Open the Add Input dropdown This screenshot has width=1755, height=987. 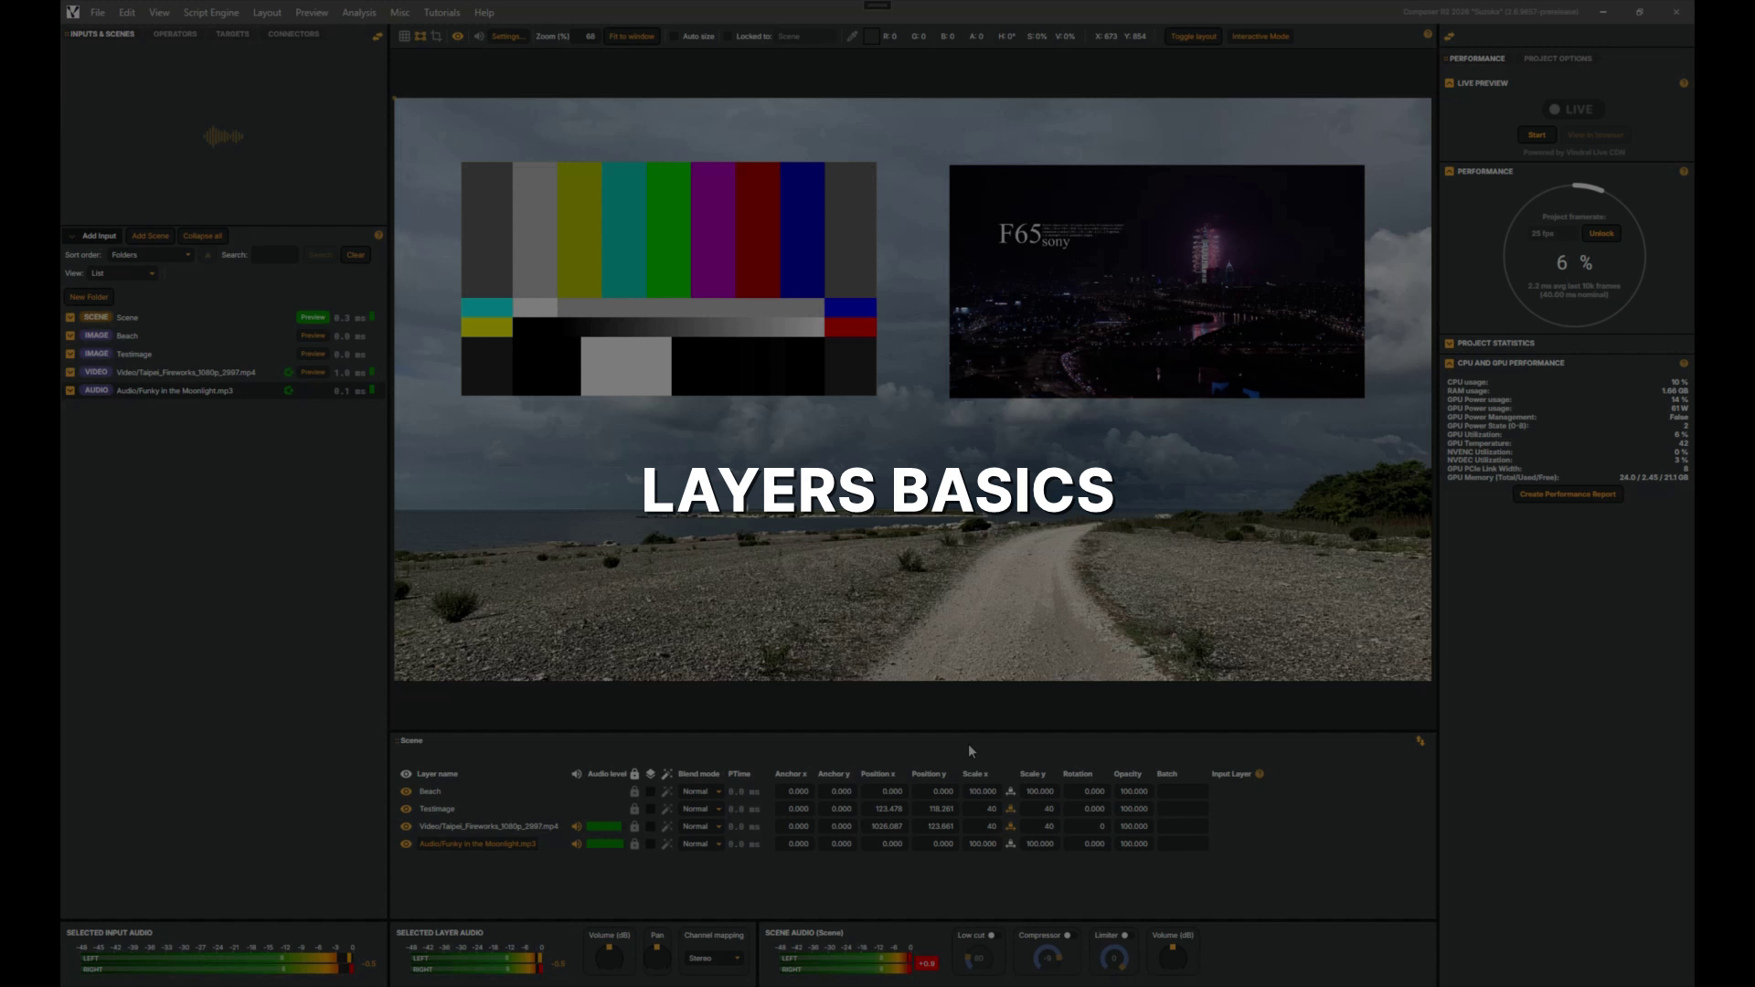click(x=93, y=236)
